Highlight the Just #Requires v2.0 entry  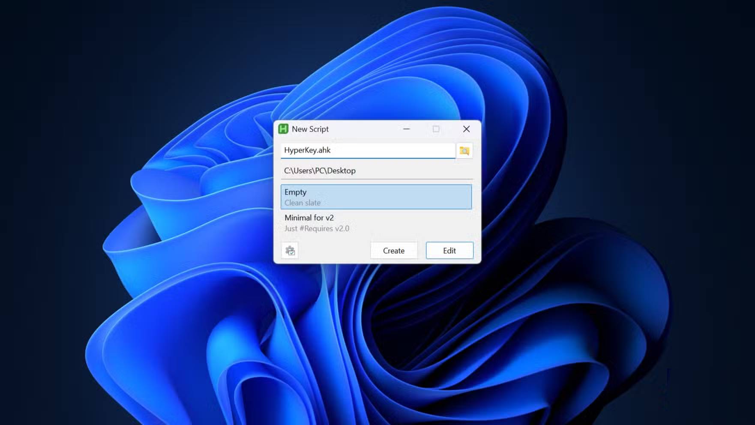point(317,228)
